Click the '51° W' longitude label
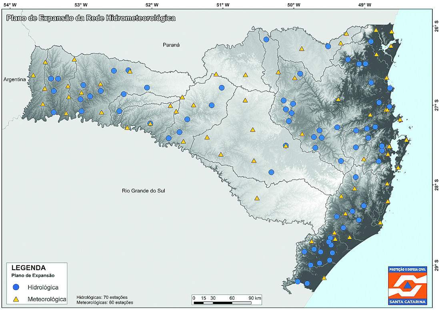Image resolution: width=440 pixels, height=310 pixels. pos(223,5)
